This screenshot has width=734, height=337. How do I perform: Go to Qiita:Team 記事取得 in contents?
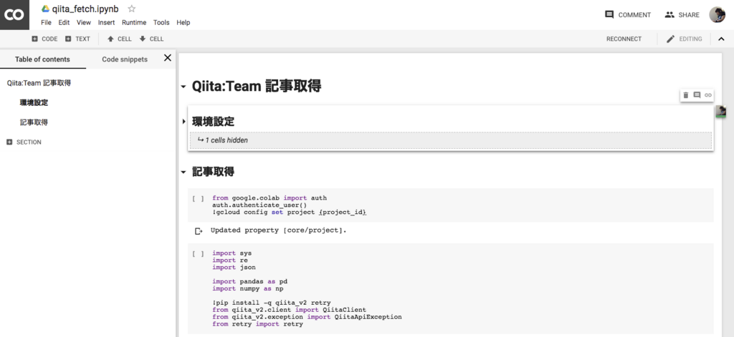pos(39,83)
